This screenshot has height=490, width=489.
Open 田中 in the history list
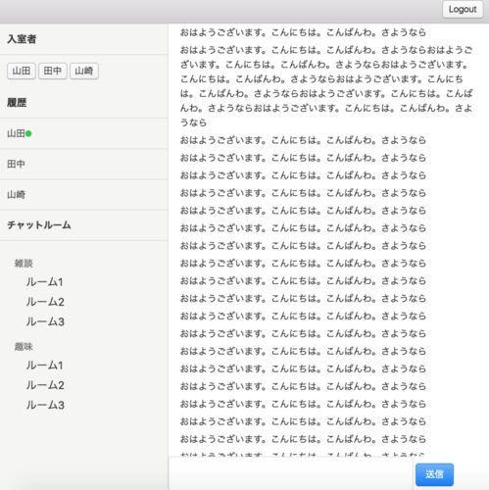pos(84,164)
